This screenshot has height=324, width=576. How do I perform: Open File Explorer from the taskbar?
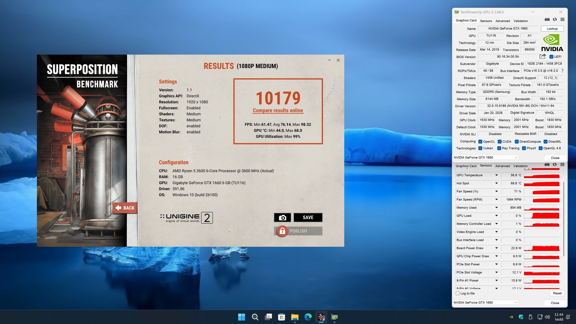pos(295,317)
